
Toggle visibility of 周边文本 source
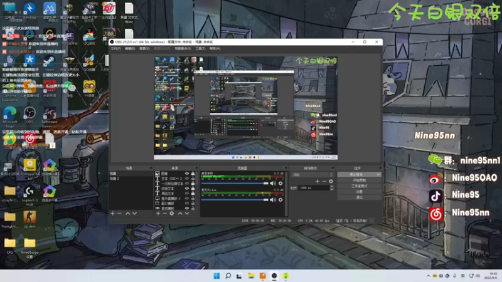click(x=187, y=194)
